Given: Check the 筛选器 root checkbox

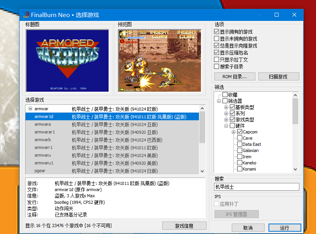Looking at the screenshot, I should pos(225,101).
